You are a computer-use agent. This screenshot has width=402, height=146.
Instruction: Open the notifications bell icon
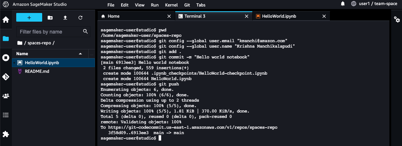pyautogui.click(x=343, y=4)
